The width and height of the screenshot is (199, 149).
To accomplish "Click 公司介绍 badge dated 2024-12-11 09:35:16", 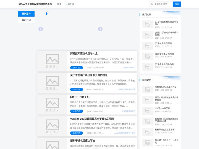I will pos(77,89).
